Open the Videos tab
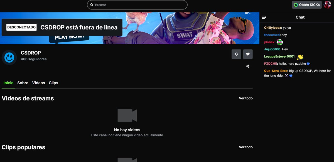Screen dimensions: 334x162 tap(38, 83)
